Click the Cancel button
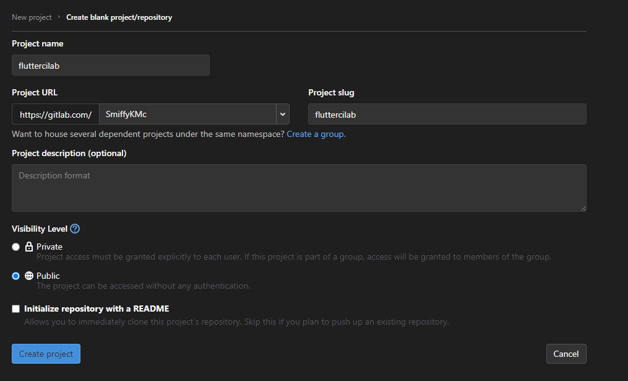The image size is (628, 381). pyautogui.click(x=566, y=354)
